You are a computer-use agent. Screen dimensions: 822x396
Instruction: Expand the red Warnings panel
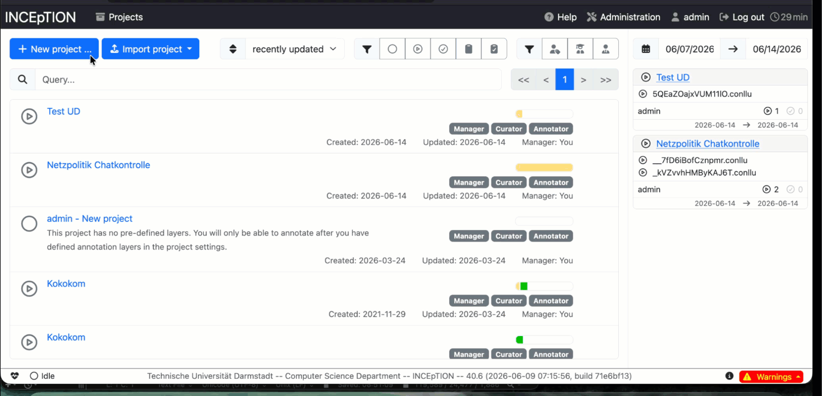(771, 377)
